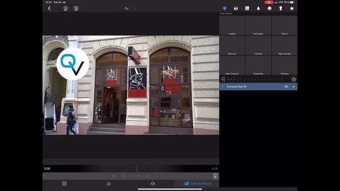Image resolution: width=340 pixels, height=191 pixels.
Task: Open the styles grid effects category
Action: (247, 8)
